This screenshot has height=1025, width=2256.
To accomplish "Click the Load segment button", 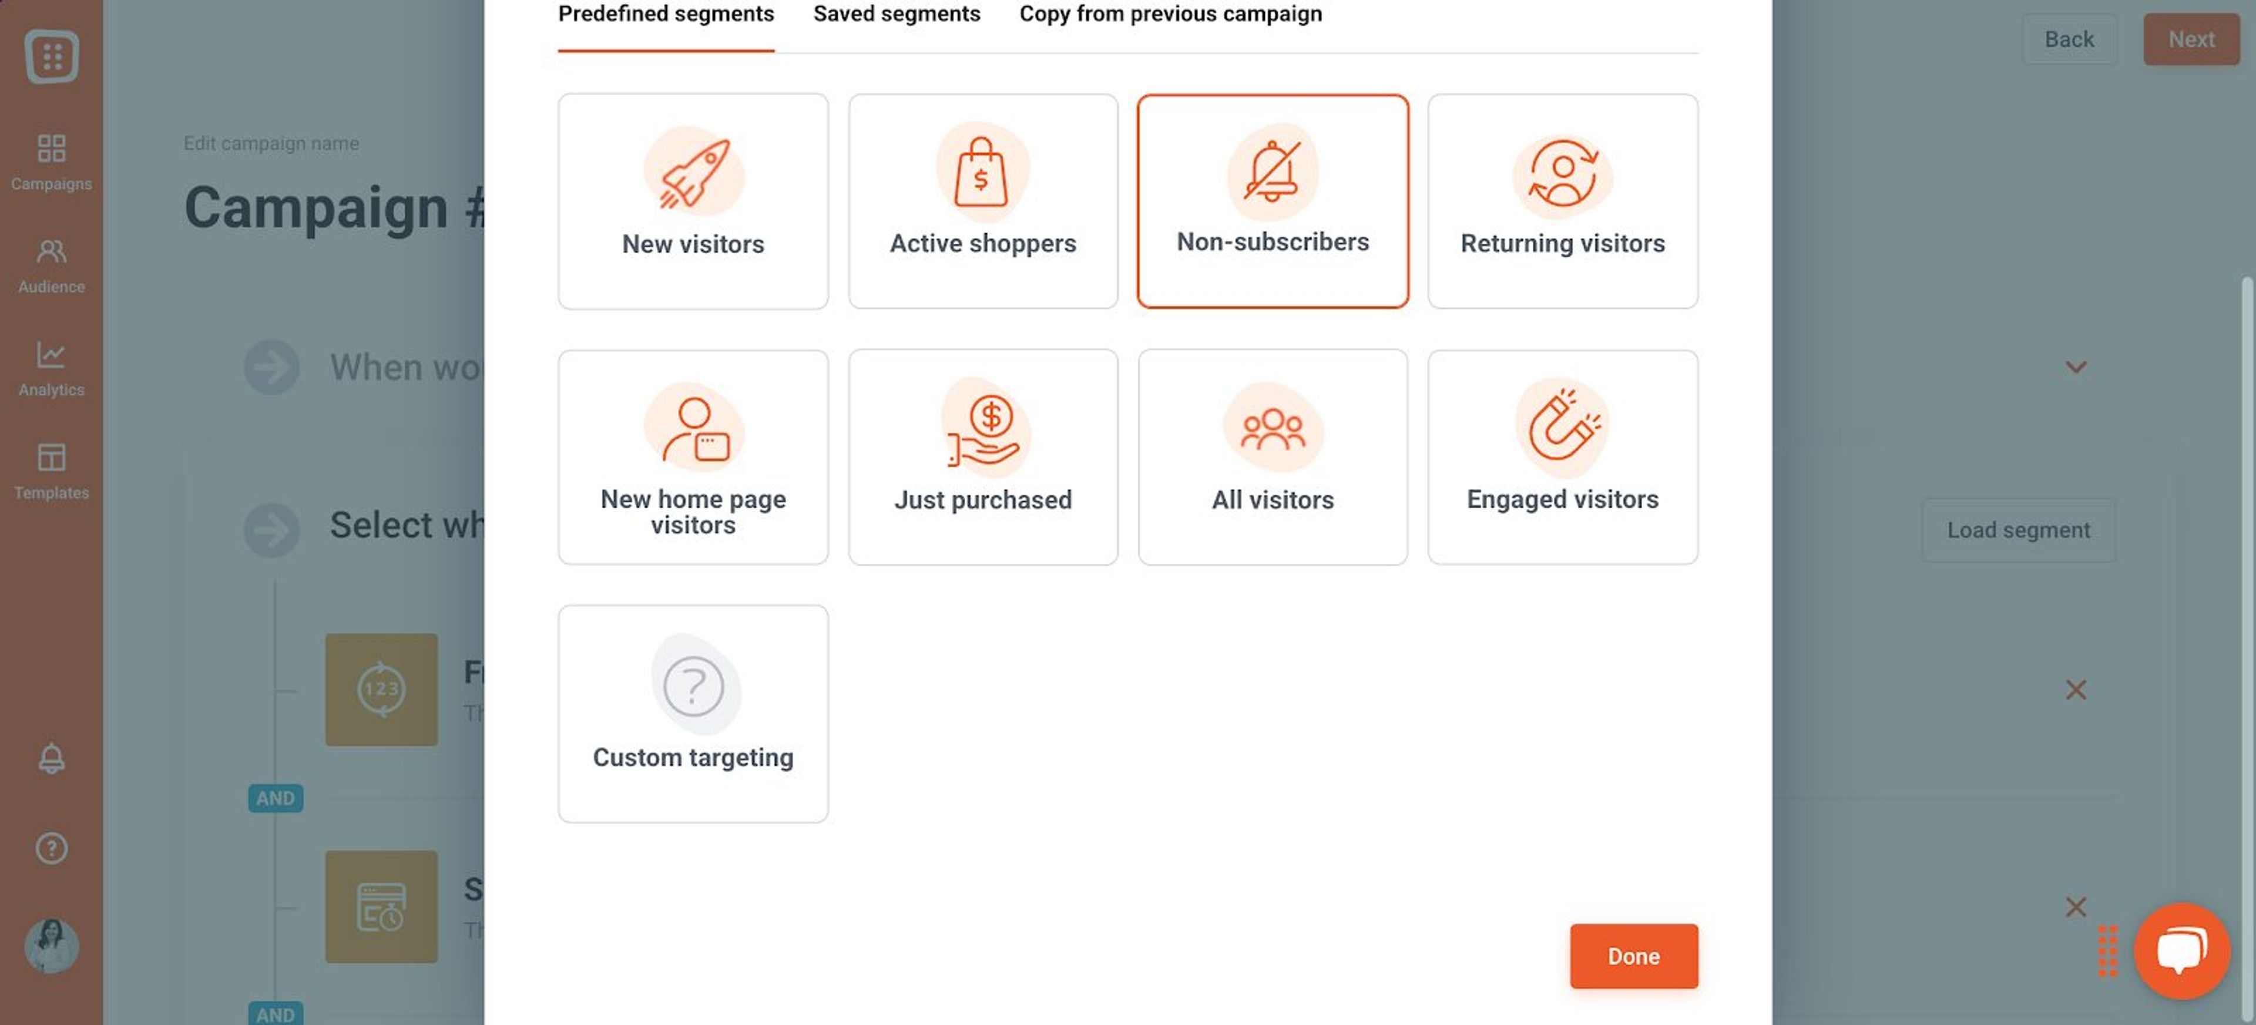I will (2018, 530).
